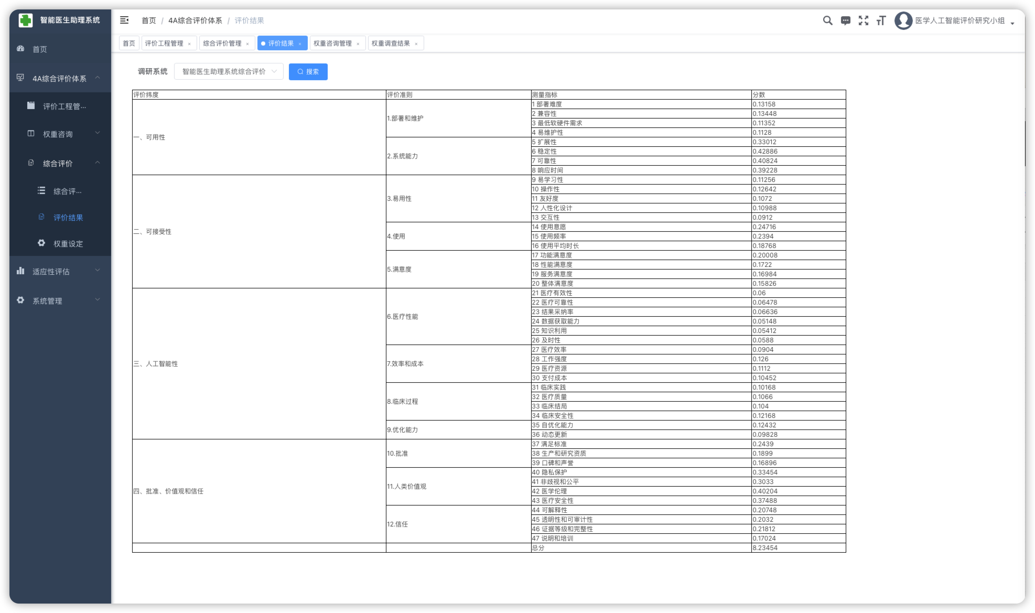Click the 11.人类价值观 criterion cell
The image size is (1035, 613).
(459, 487)
